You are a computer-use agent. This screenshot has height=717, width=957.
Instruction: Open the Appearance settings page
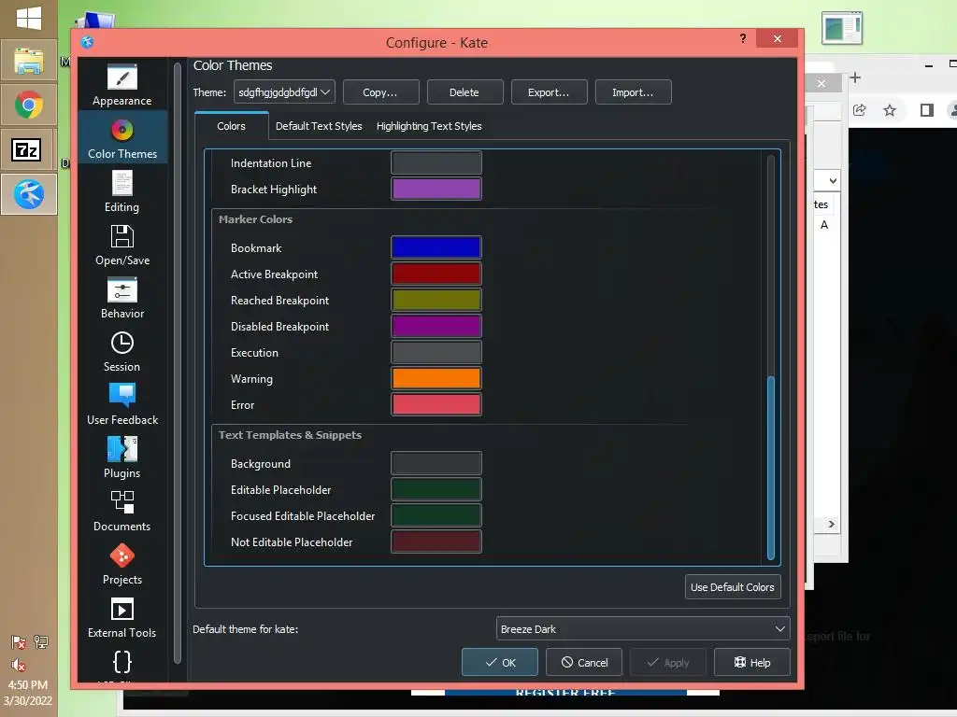coord(122,85)
